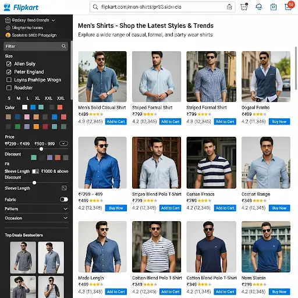The image size is (298, 298).
Task: Click the 'Top Deals Bestsellers' heading
Action: [x=24, y=235]
